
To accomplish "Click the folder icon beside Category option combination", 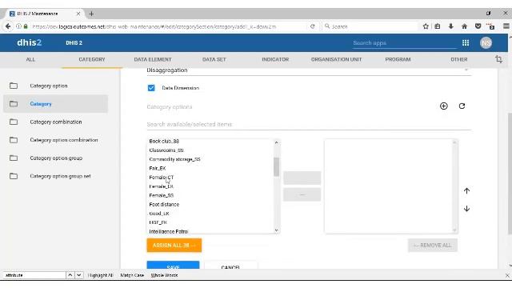I will click(14, 140).
